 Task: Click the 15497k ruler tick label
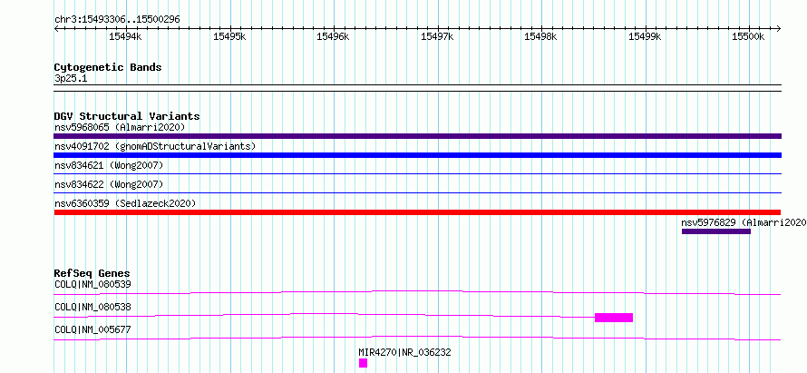437,36
